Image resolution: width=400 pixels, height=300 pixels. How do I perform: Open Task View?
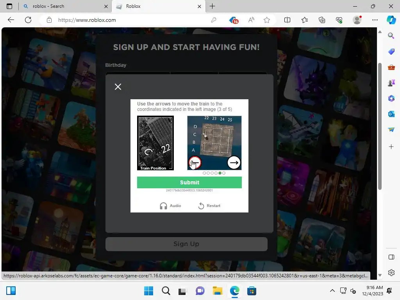point(182,291)
